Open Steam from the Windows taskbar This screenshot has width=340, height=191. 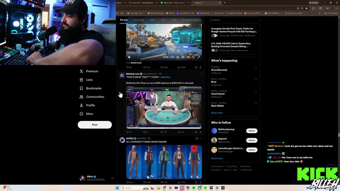[x=188, y=188]
